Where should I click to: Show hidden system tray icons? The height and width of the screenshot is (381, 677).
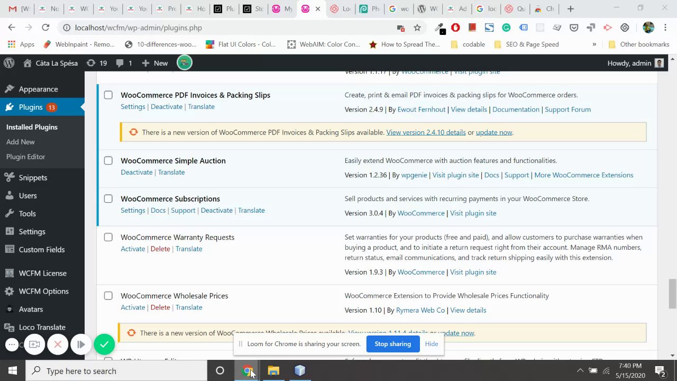[x=580, y=371]
